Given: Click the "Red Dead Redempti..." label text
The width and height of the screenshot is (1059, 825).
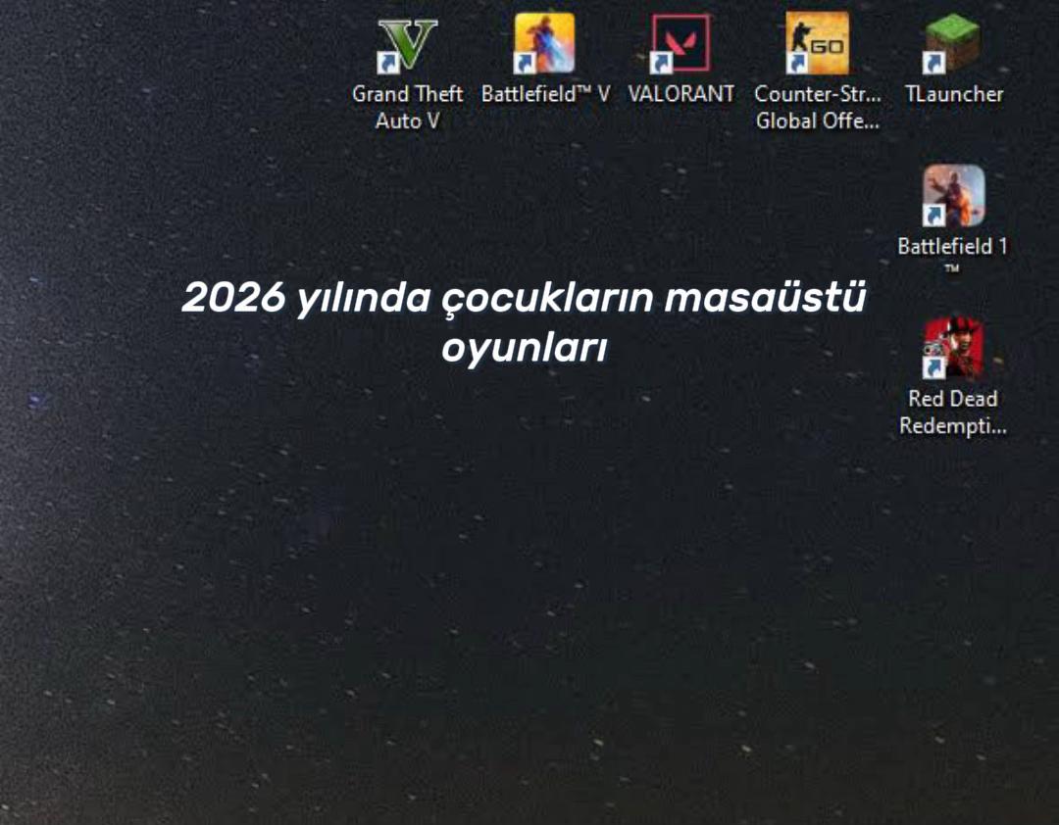Looking at the screenshot, I should 953,412.
